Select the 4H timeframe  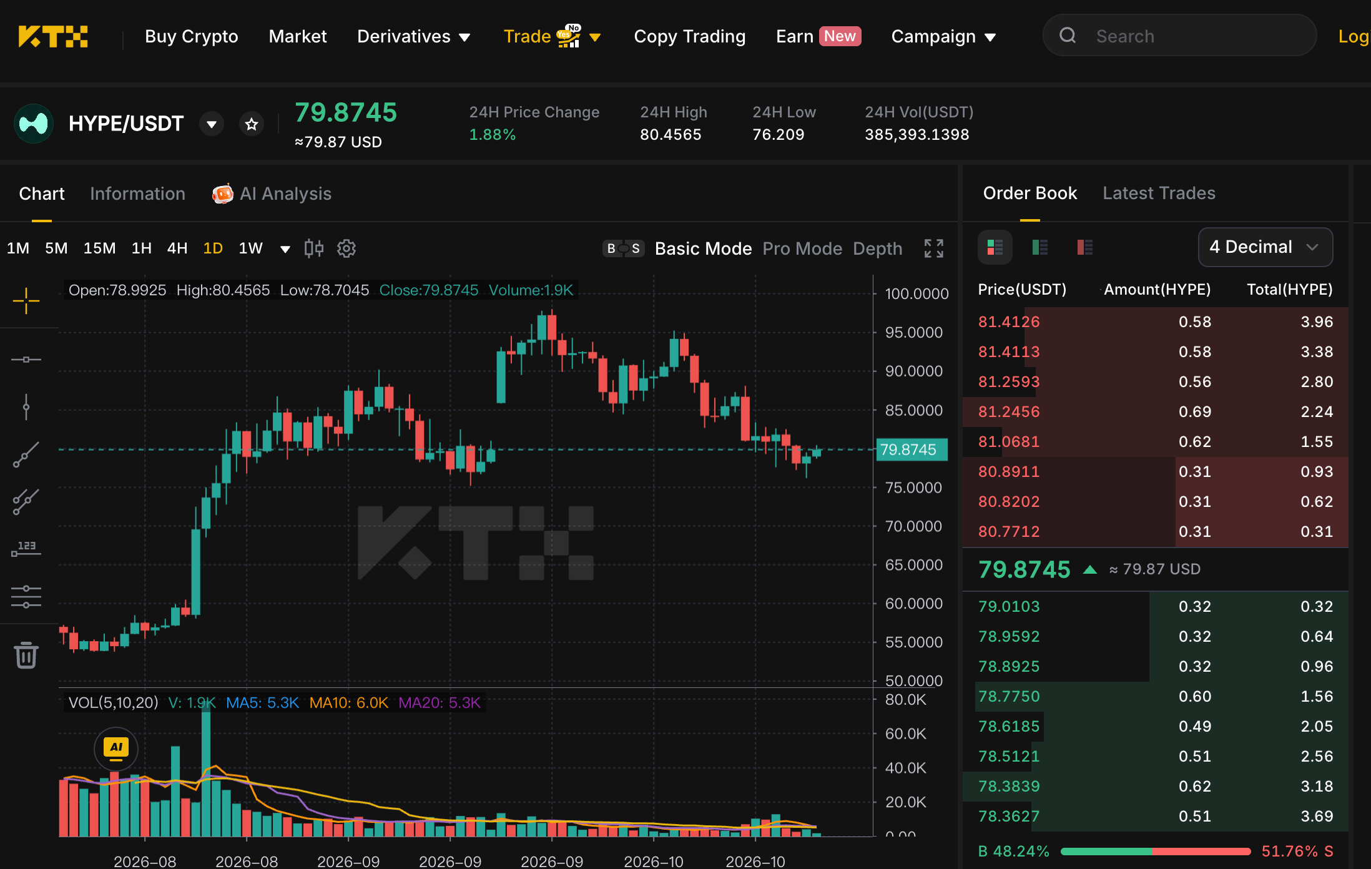click(177, 248)
